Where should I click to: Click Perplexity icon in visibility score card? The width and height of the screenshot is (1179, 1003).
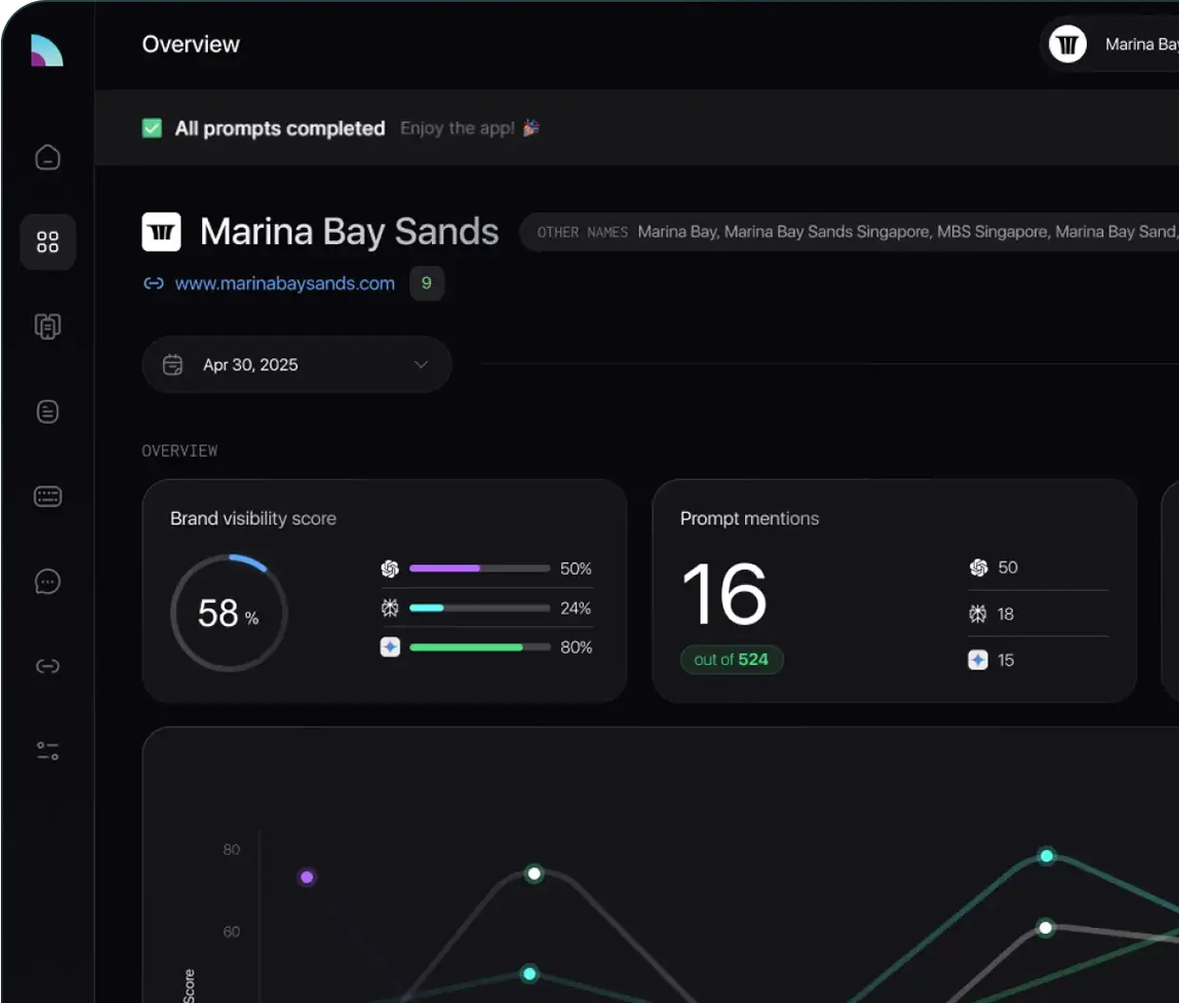pyautogui.click(x=390, y=608)
